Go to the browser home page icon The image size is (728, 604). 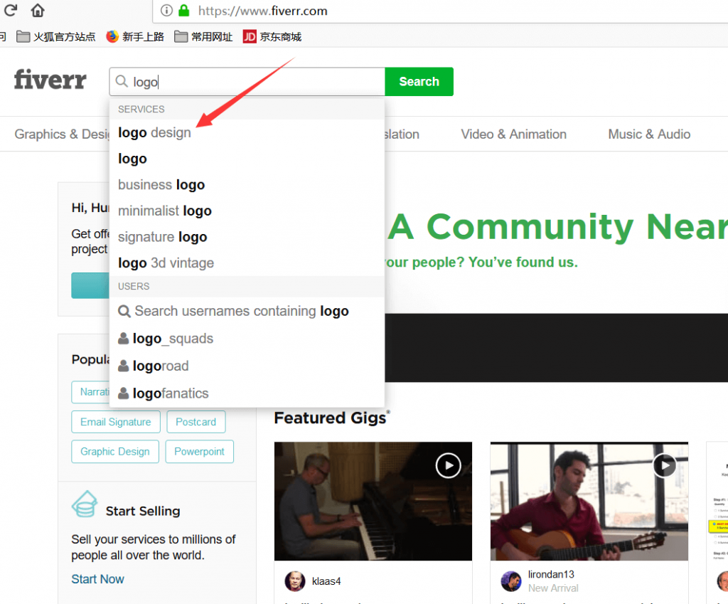(x=38, y=10)
